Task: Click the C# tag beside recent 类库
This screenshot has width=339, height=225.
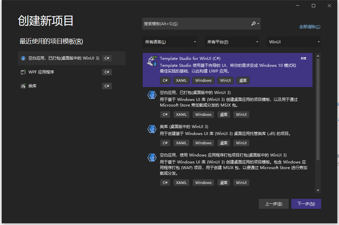Action: click(x=107, y=86)
